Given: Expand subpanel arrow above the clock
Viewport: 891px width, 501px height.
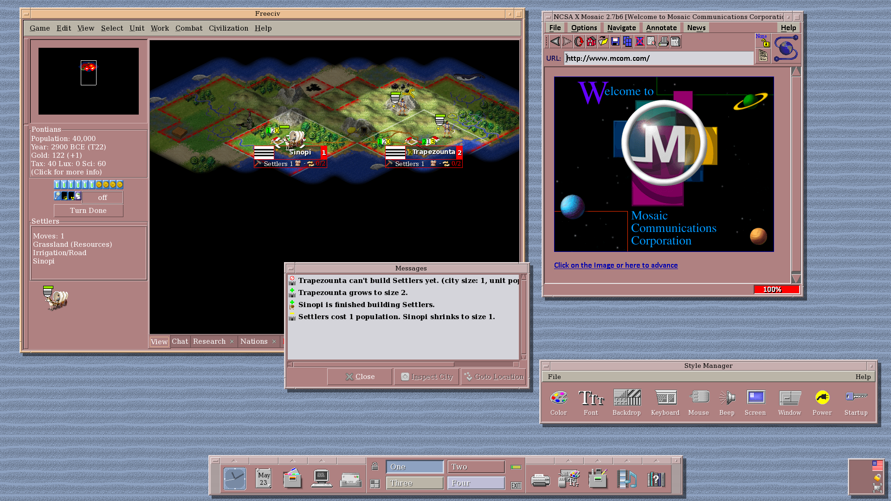Looking at the screenshot, I should pyautogui.click(x=234, y=461).
